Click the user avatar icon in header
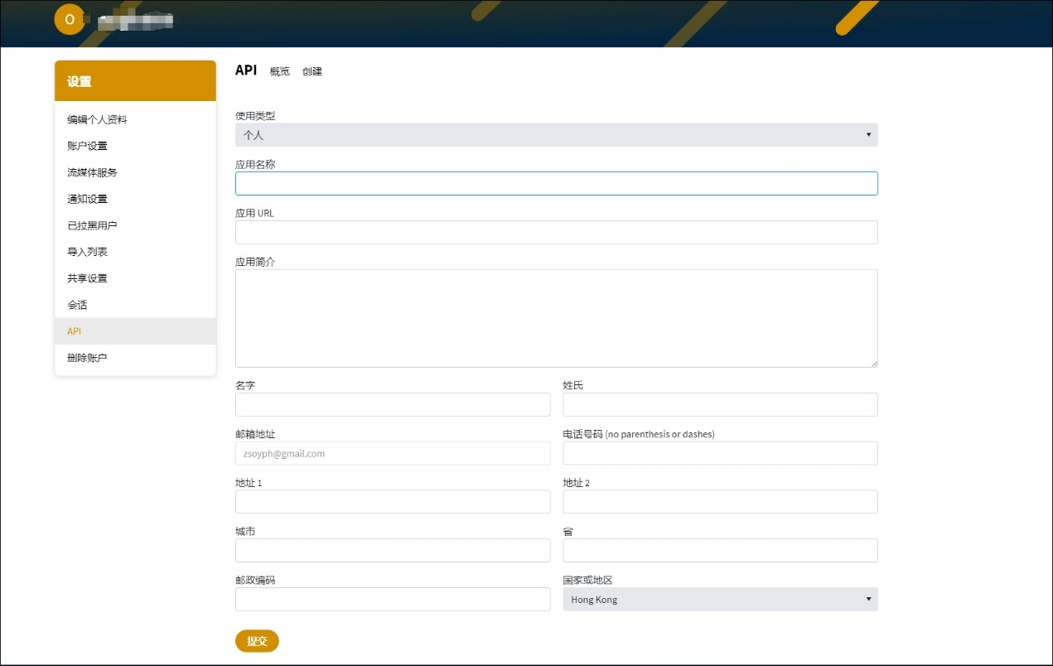Viewport: 1053px width, 666px height. [70, 20]
